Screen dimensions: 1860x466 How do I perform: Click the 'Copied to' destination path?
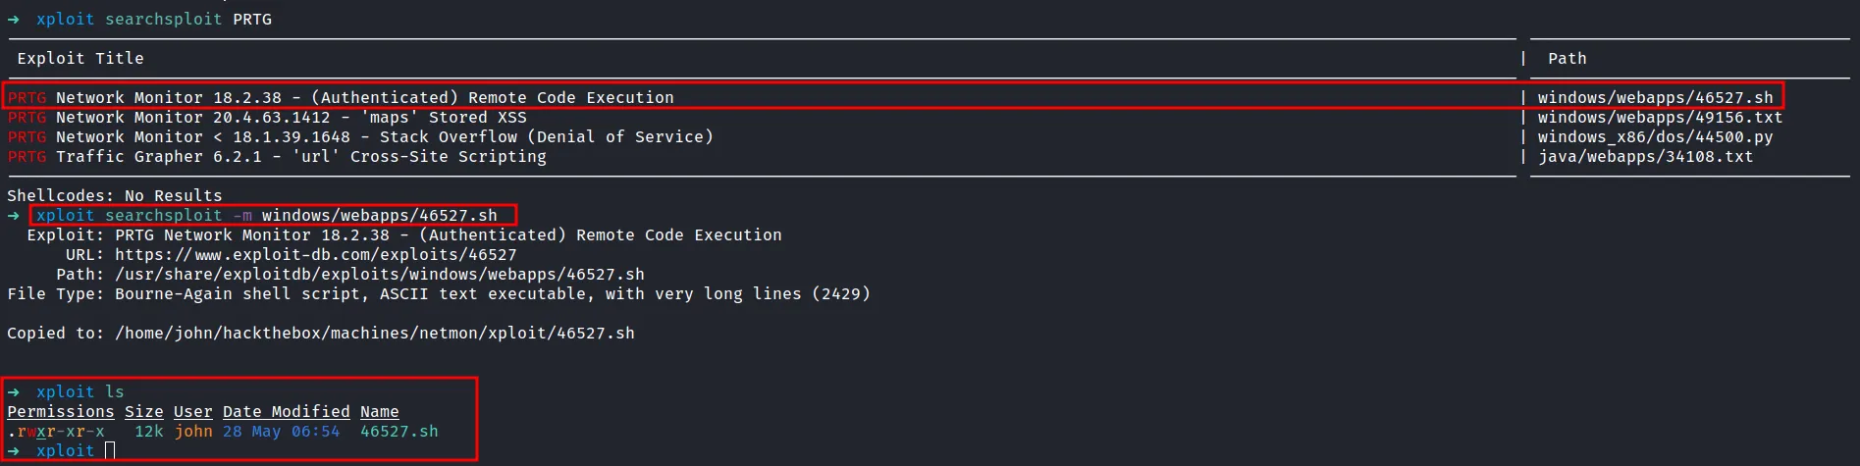pos(374,334)
